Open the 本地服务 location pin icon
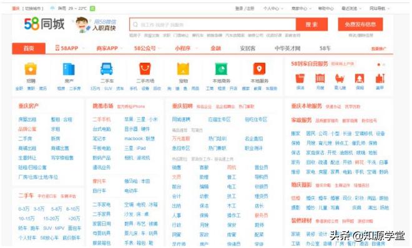The height and width of the screenshot is (248, 412). [x=259, y=69]
